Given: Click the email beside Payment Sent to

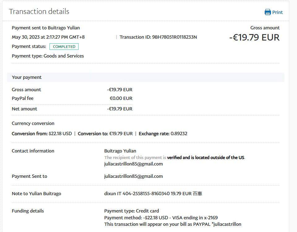Looking at the screenshot, I should pos(133,176).
